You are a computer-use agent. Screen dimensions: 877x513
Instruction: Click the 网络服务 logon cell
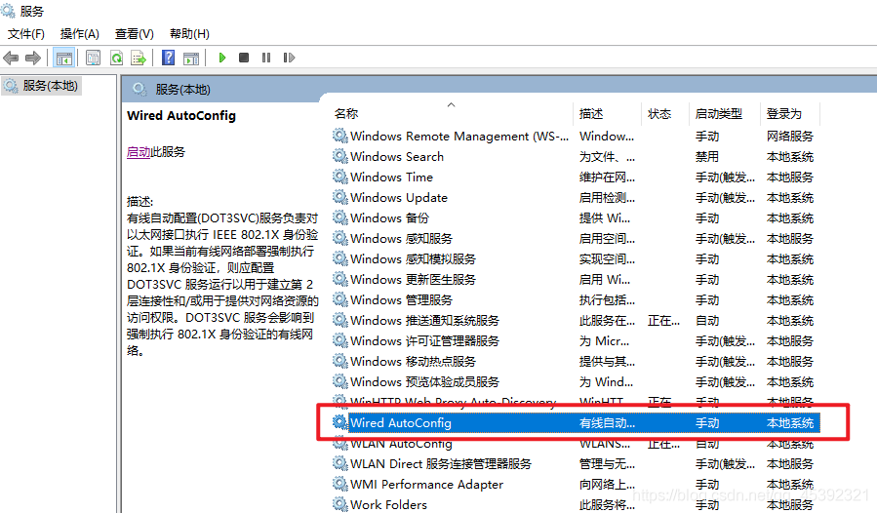tap(790, 136)
